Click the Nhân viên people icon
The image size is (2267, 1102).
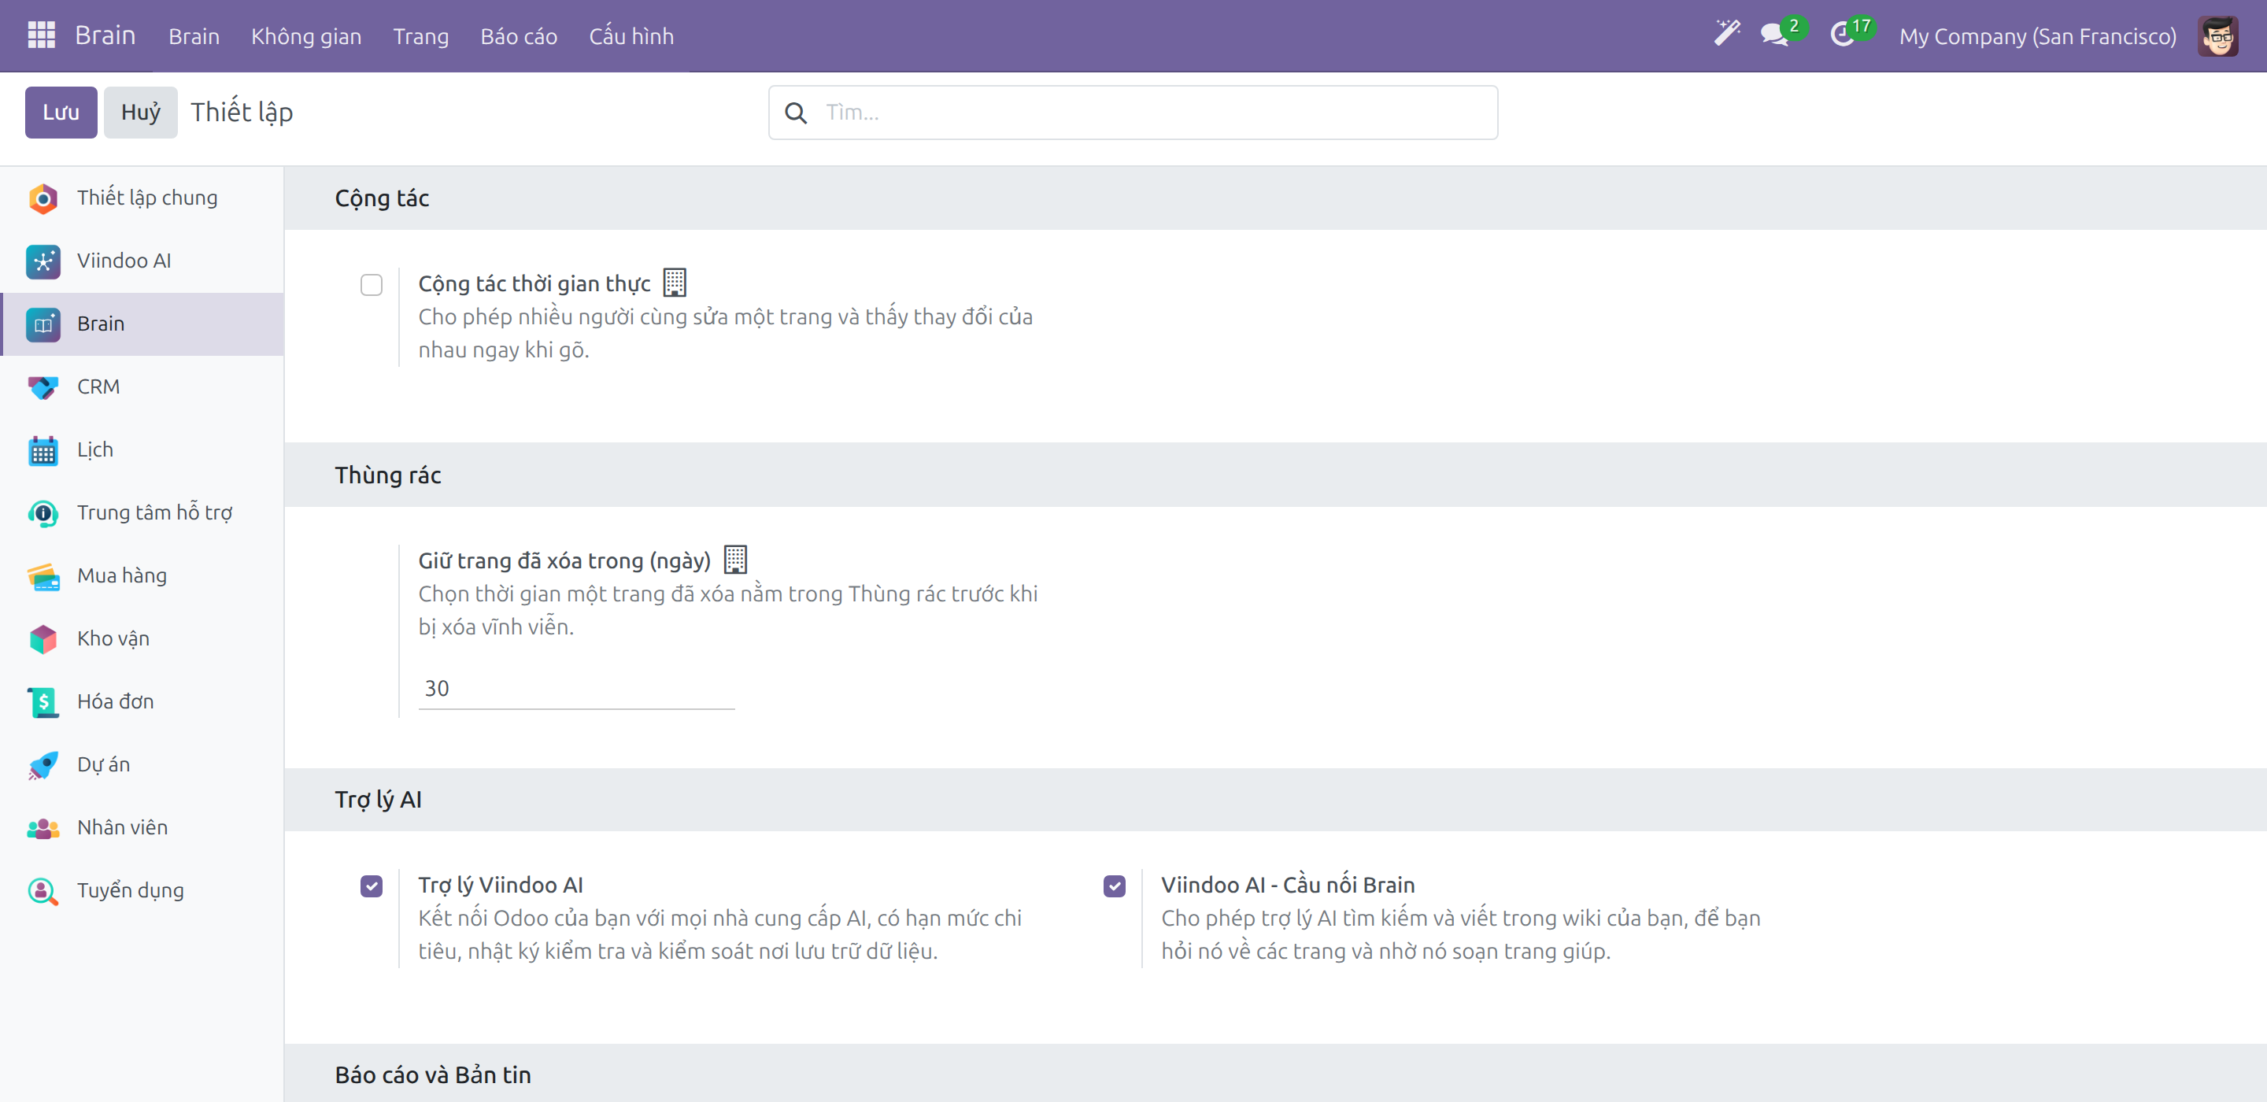coord(43,828)
